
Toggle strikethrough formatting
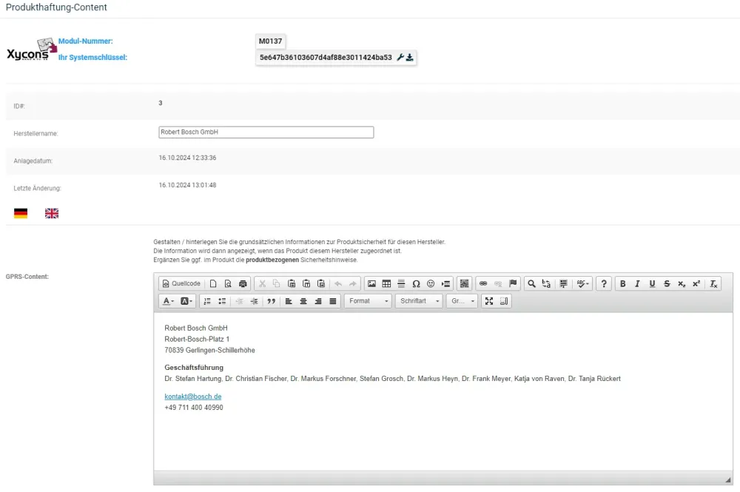(x=667, y=283)
